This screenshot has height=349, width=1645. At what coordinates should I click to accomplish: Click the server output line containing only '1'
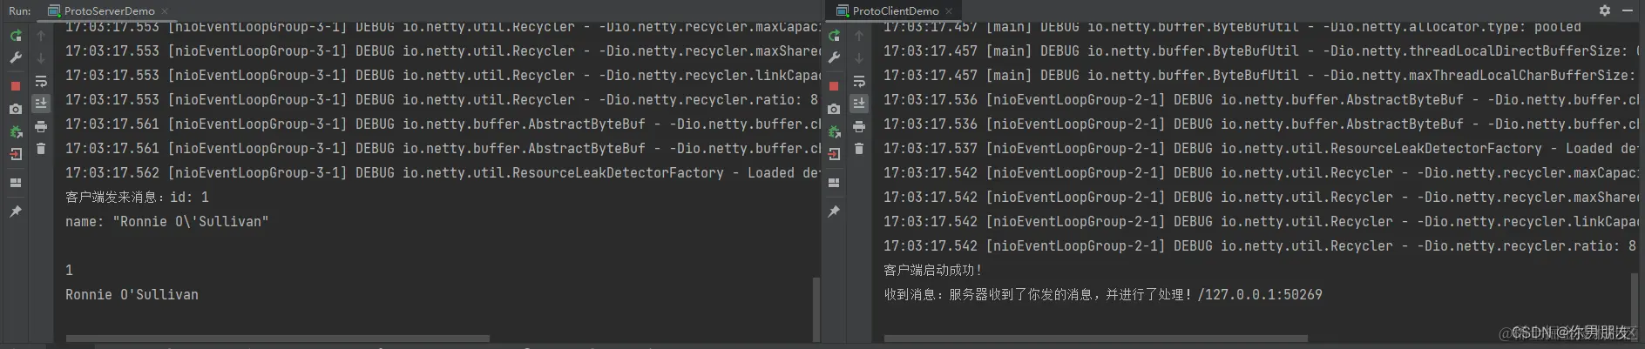[x=69, y=271]
